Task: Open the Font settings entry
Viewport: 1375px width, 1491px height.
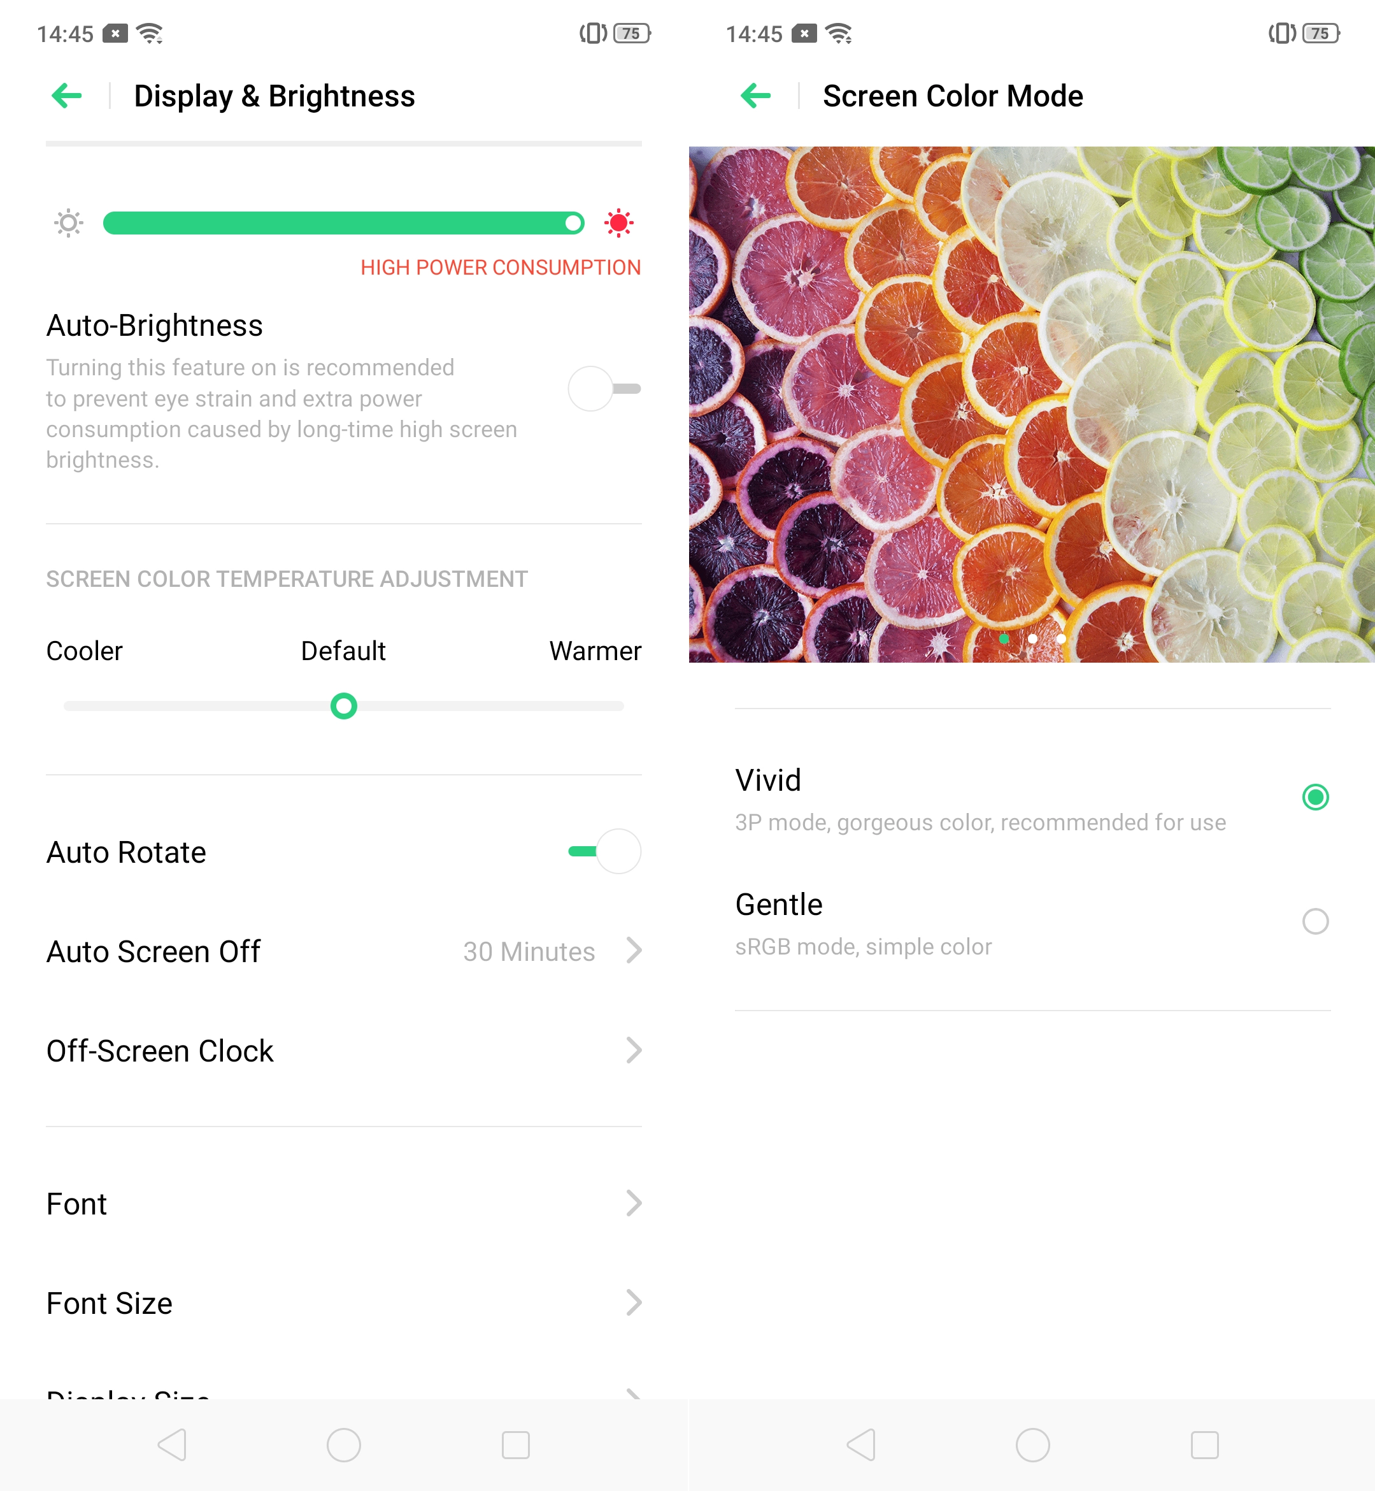Action: point(344,1204)
